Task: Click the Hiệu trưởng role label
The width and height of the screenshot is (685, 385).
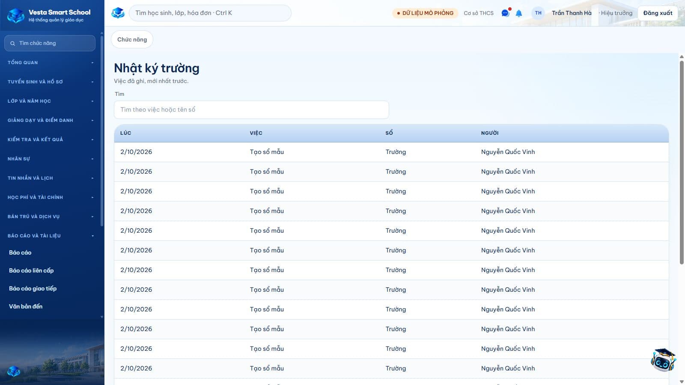Action: tap(616, 13)
